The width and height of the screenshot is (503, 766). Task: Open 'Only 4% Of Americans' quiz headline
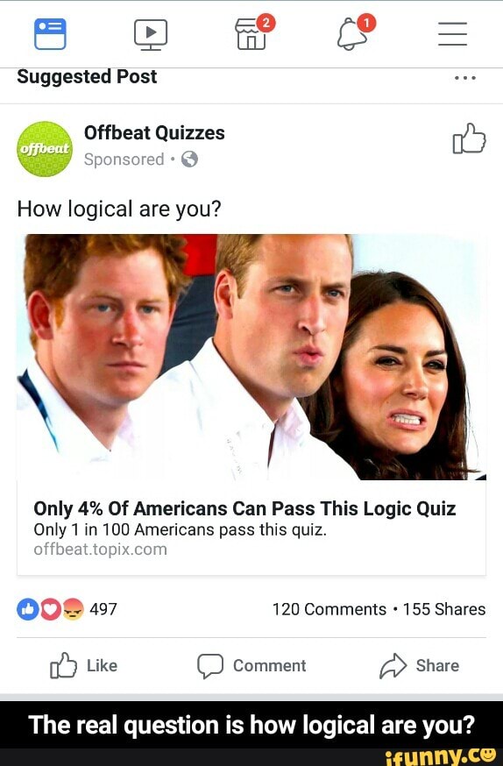[x=244, y=508]
